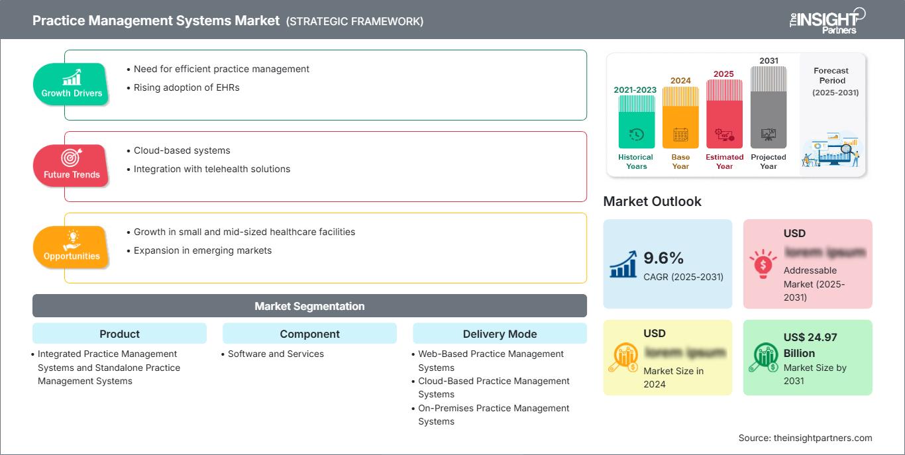
Task: Select the presentation-screen icon on the Projected Year bar
Action: coord(769,136)
